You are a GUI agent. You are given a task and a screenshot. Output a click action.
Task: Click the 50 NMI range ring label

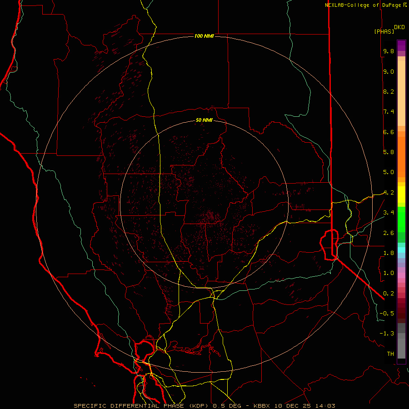204,120
